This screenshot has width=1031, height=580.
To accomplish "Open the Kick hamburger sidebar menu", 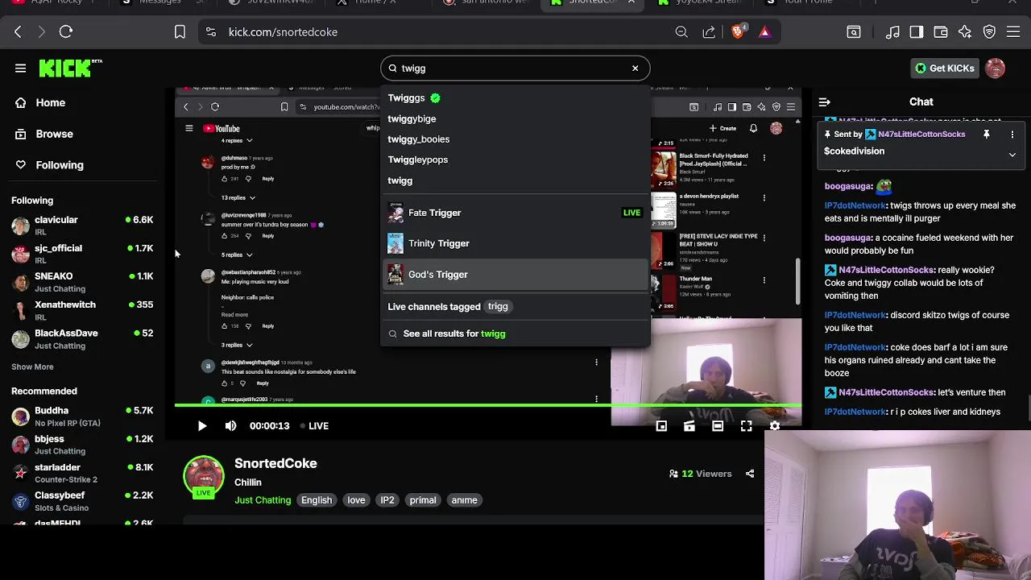I will (x=20, y=68).
